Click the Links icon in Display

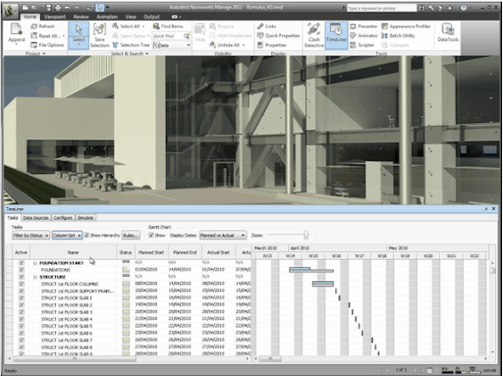point(260,27)
